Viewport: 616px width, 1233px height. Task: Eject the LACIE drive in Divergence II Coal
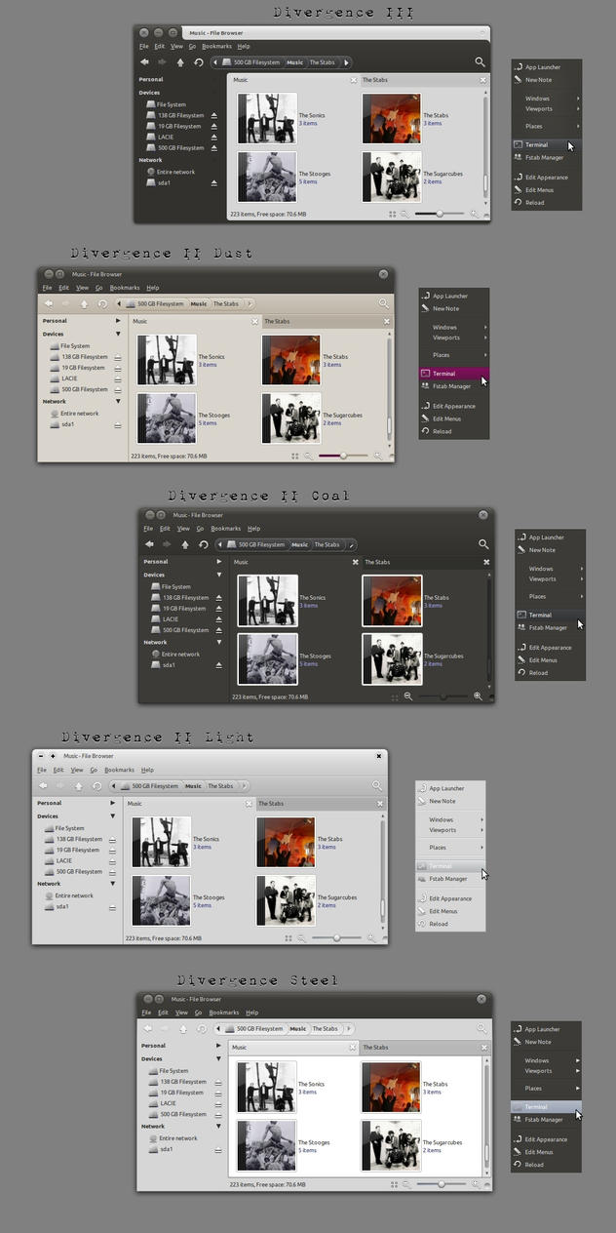click(219, 619)
